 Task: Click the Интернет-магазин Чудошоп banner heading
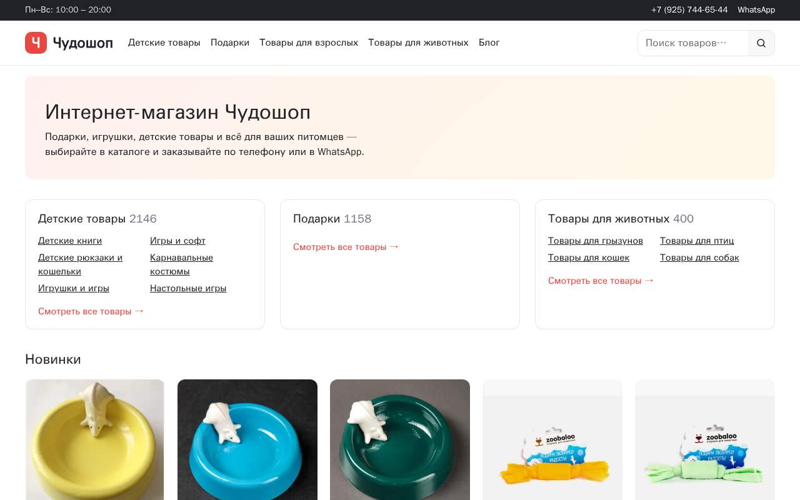coord(177,112)
